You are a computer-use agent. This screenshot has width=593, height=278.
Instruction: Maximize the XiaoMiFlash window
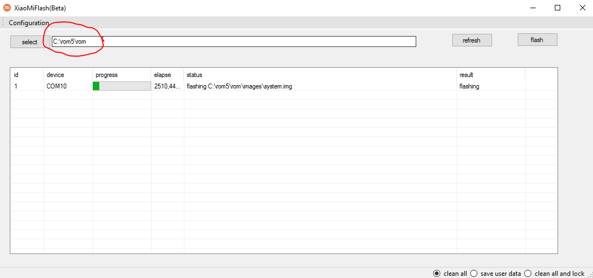(x=558, y=8)
